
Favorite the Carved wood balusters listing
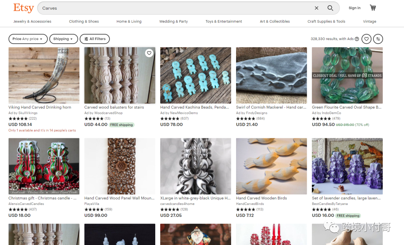pos(149,53)
